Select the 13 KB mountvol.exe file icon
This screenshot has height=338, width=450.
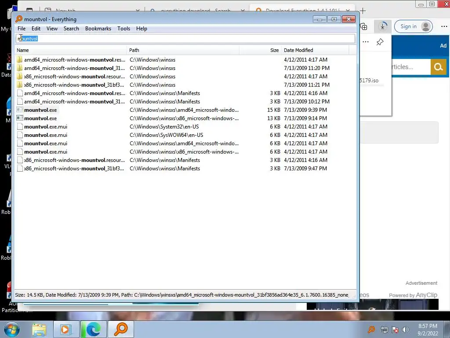19,118
